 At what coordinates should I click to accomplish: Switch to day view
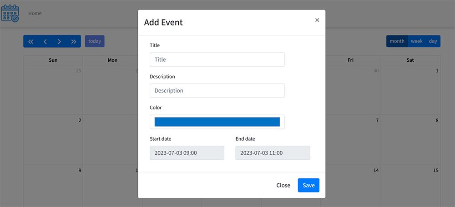coord(433,41)
